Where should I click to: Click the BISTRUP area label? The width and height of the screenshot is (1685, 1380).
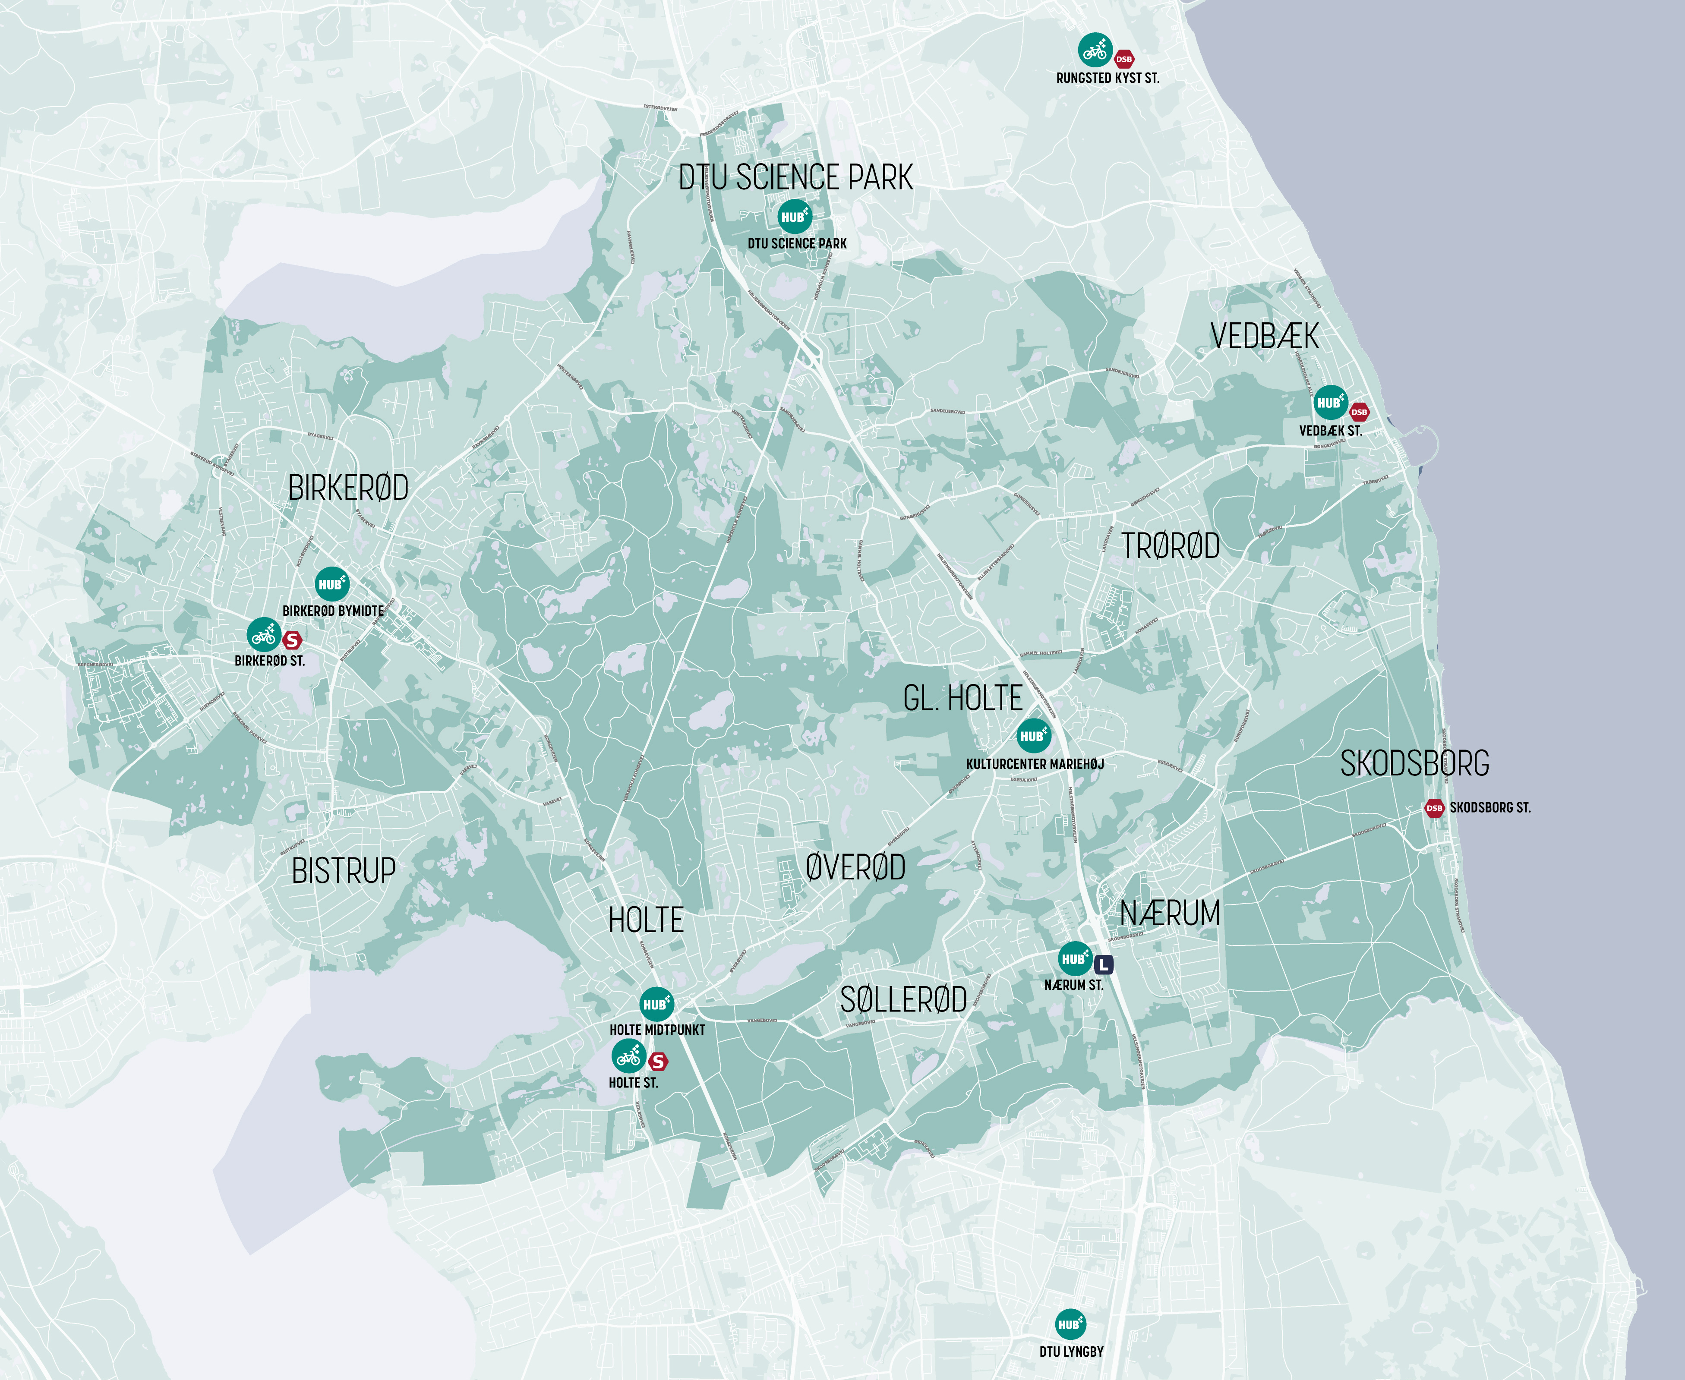click(x=344, y=870)
